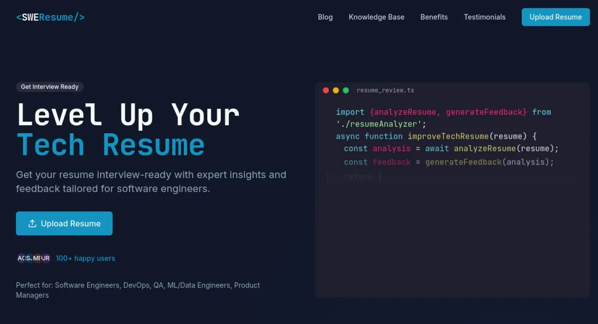The width and height of the screenshot is (598, 324).
Task: Click the red dot in code window
Action: pyautogui.click(x=326, y=90)
